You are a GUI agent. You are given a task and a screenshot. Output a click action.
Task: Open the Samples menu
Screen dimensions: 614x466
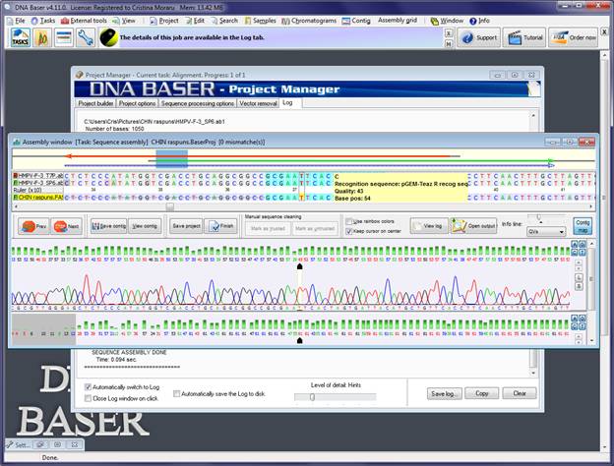260,21
